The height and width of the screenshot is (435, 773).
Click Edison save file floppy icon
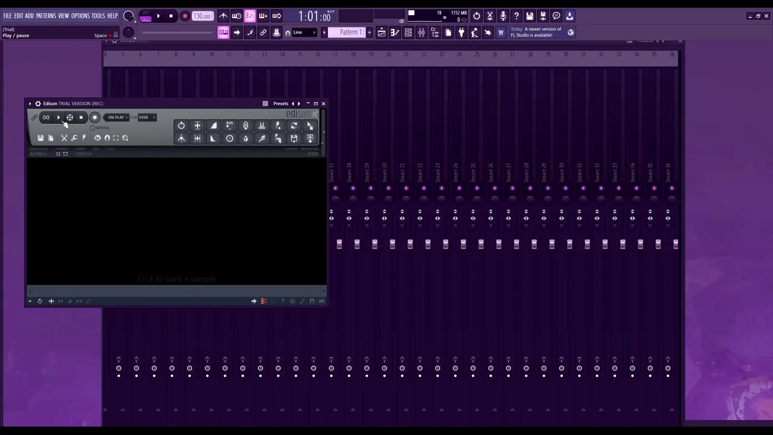(40, 138)
